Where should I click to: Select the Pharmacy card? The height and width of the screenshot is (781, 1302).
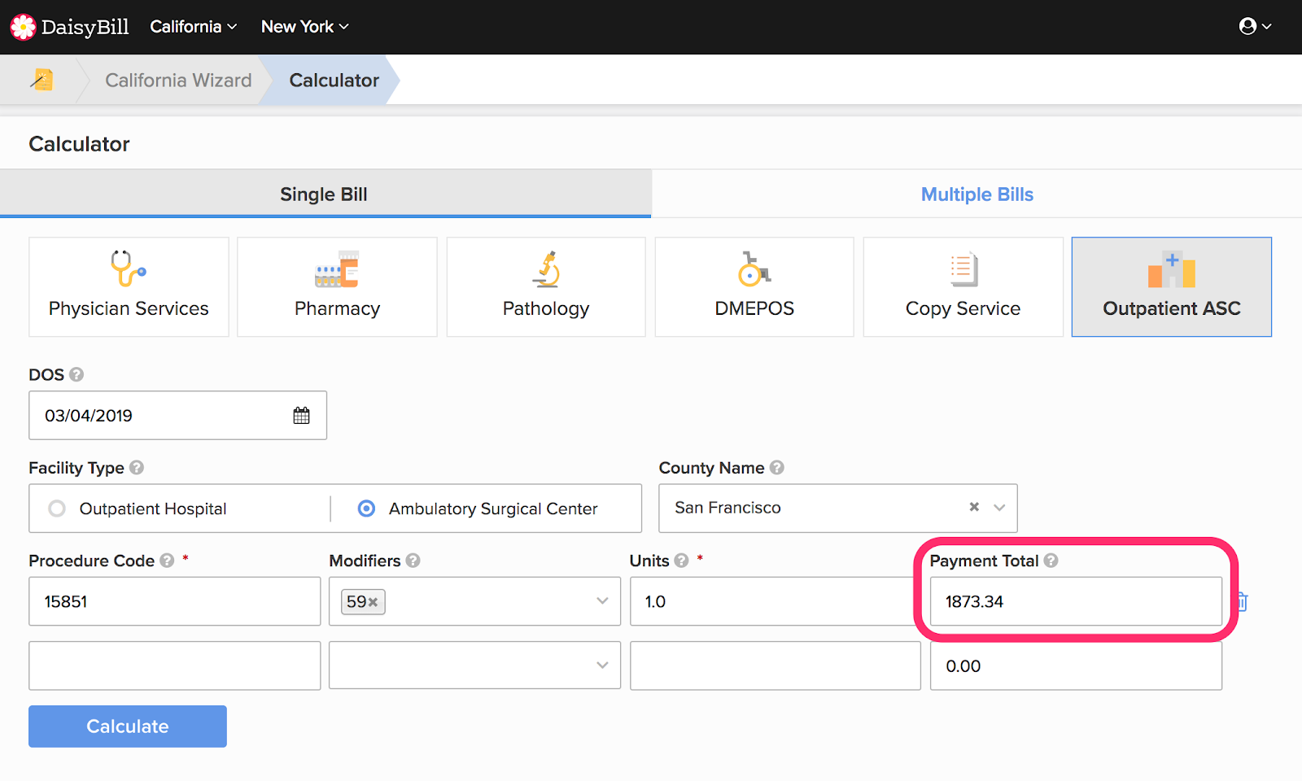click(x=337, y=286)
